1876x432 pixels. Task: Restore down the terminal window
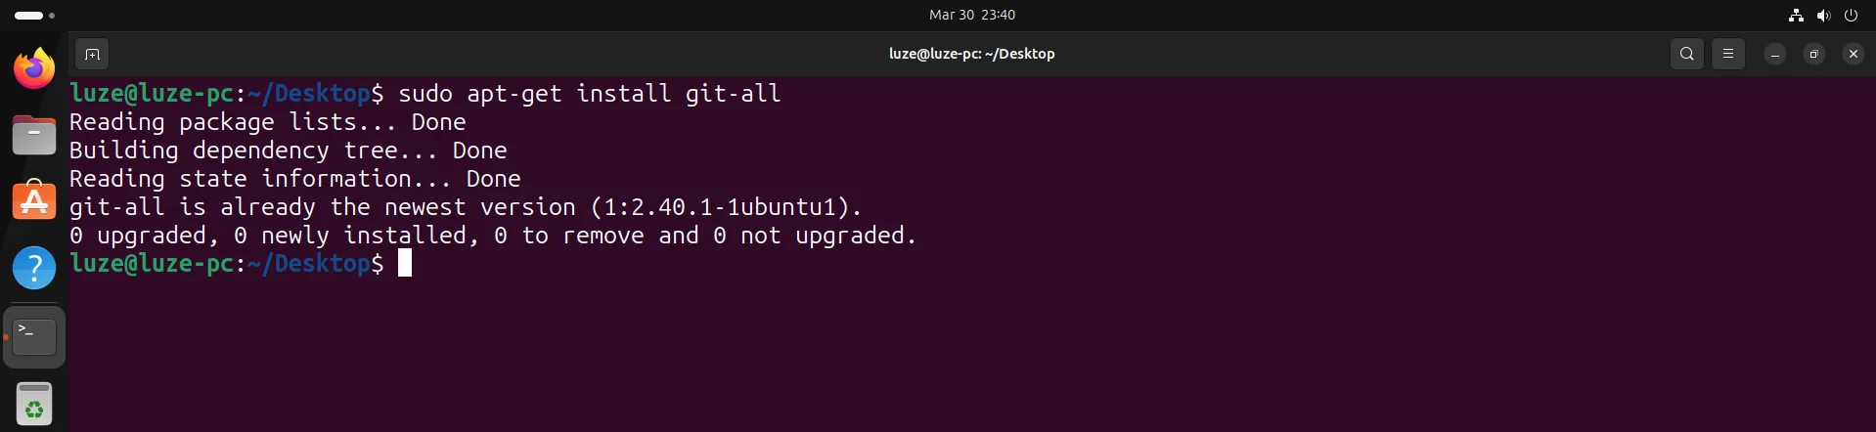(x=1813, y=55)
